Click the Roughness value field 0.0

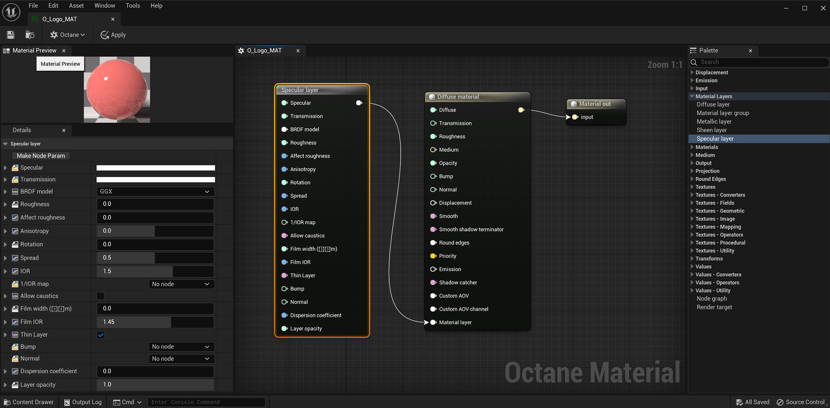coord(156,204)
